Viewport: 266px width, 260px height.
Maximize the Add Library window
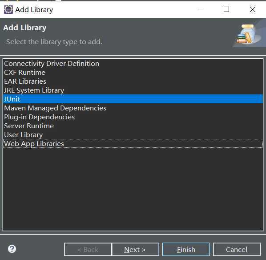coord(226,9)
